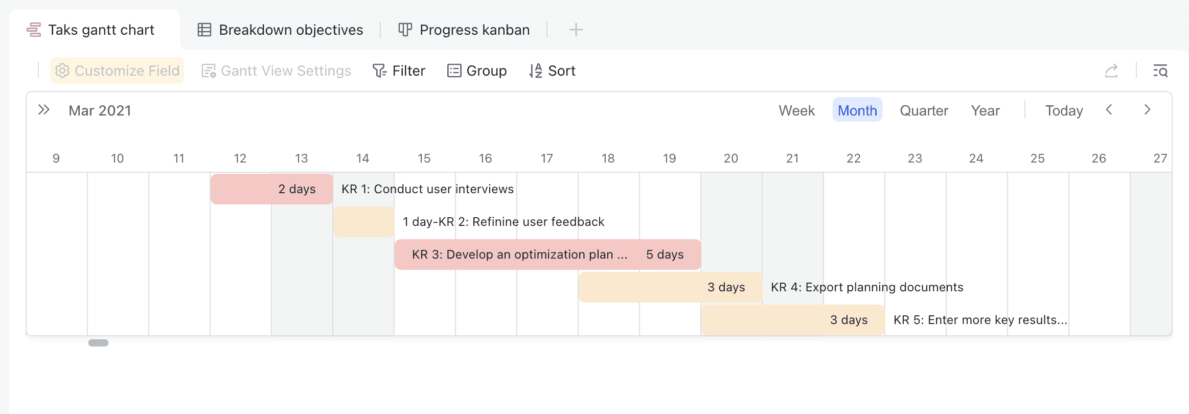Select the Month timeline scale
The image size is (1189, 414).
857,110
